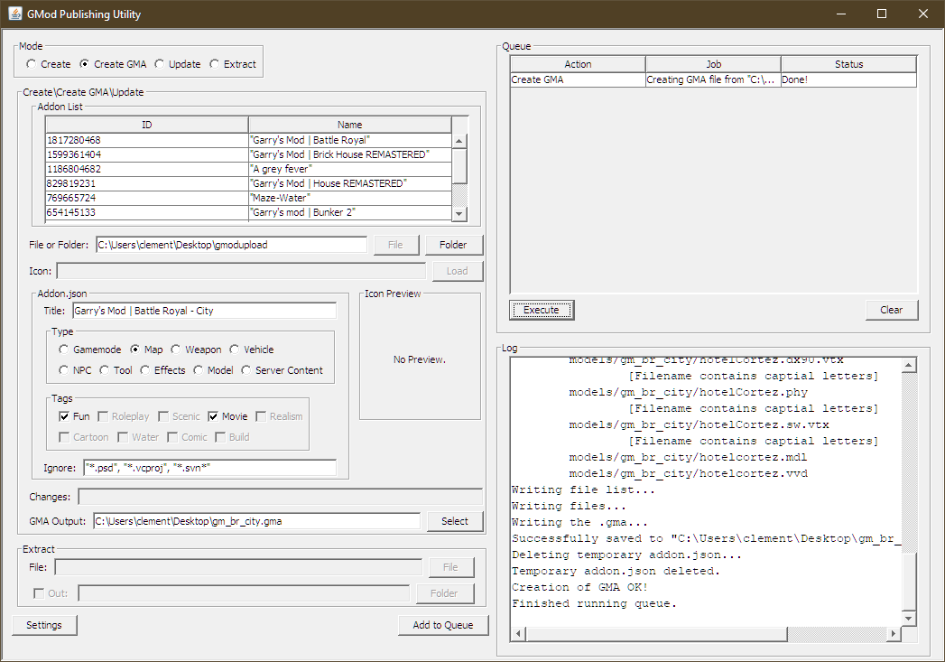Click the Status column header in Queue
This screenshot has height=662, width=945.
click(x=849, y=64)
